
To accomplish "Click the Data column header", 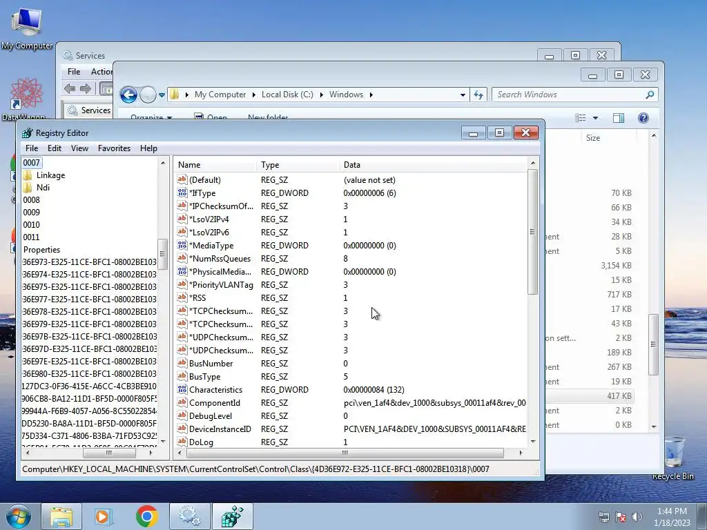I will (x=433, y=165).
